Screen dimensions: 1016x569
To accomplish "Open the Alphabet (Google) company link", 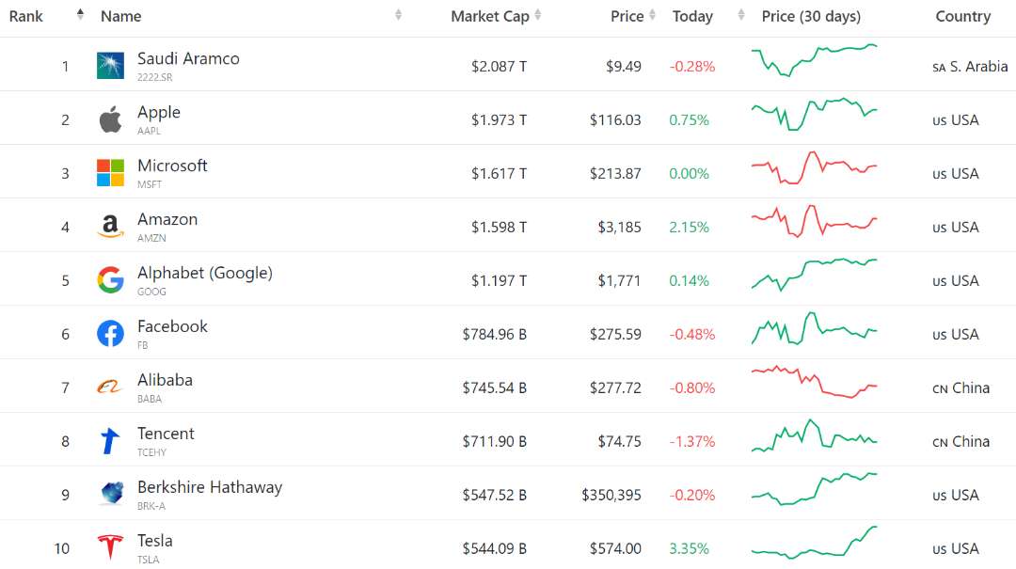I will tap(204, 273).
